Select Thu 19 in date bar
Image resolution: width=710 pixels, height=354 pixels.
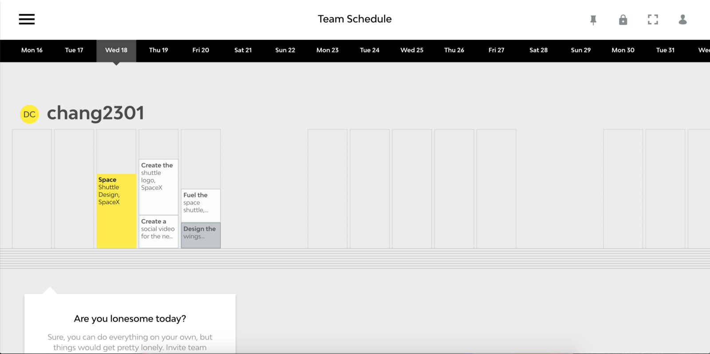click(x=158, y=50)
